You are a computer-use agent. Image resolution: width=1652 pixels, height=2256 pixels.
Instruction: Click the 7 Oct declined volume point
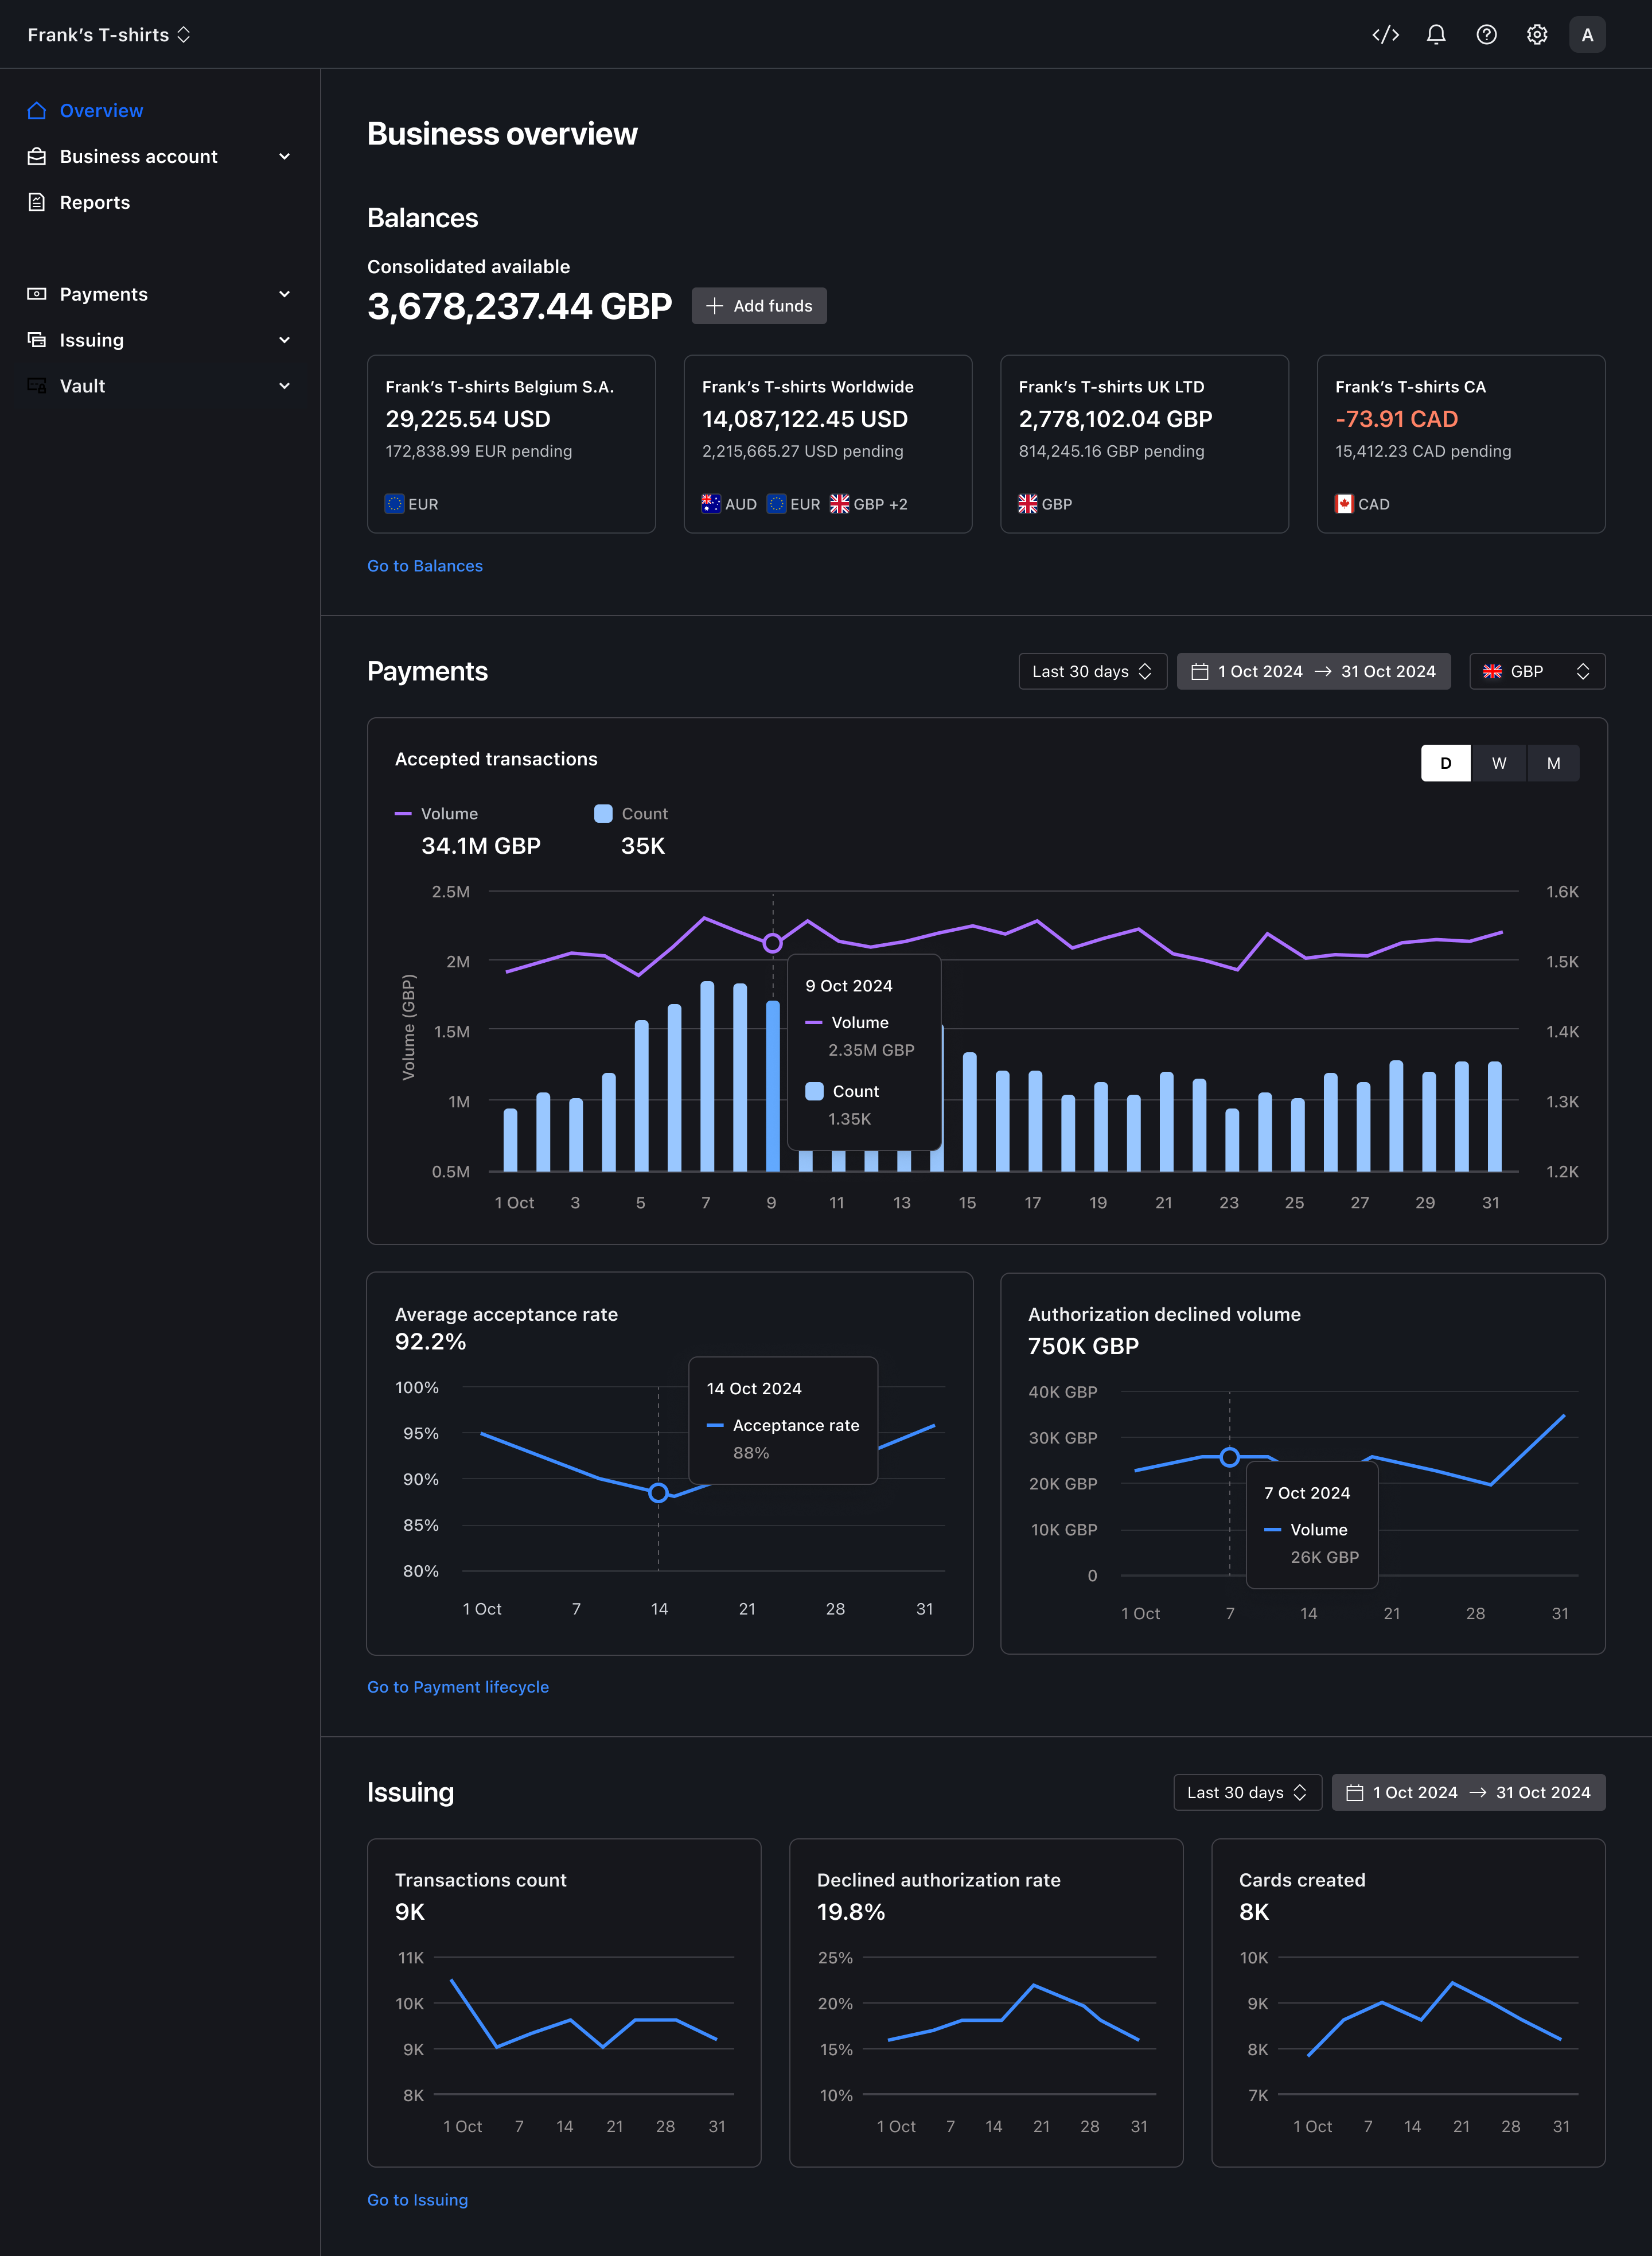point(1230,1457)
